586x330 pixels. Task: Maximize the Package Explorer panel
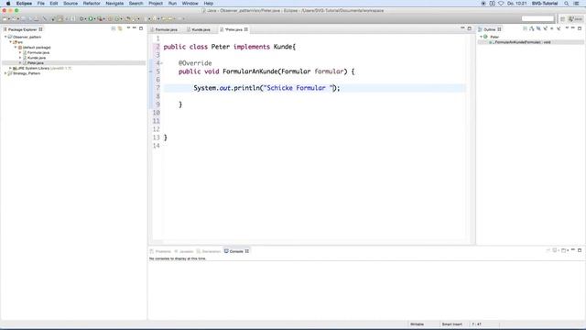click(x=141, y=28)
